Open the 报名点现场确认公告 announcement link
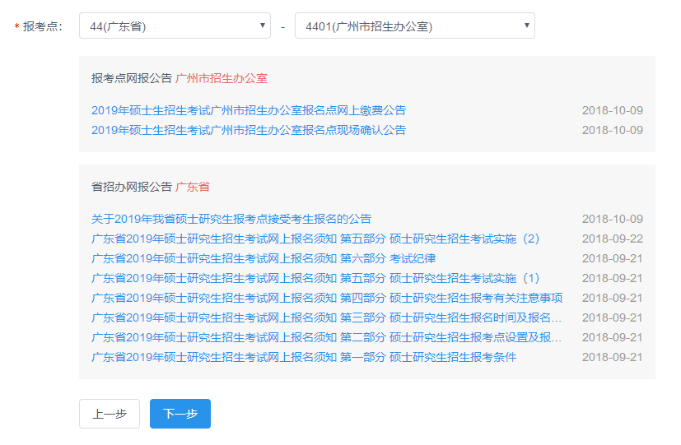This screenshot has width=681, height=445. (248, 130)
